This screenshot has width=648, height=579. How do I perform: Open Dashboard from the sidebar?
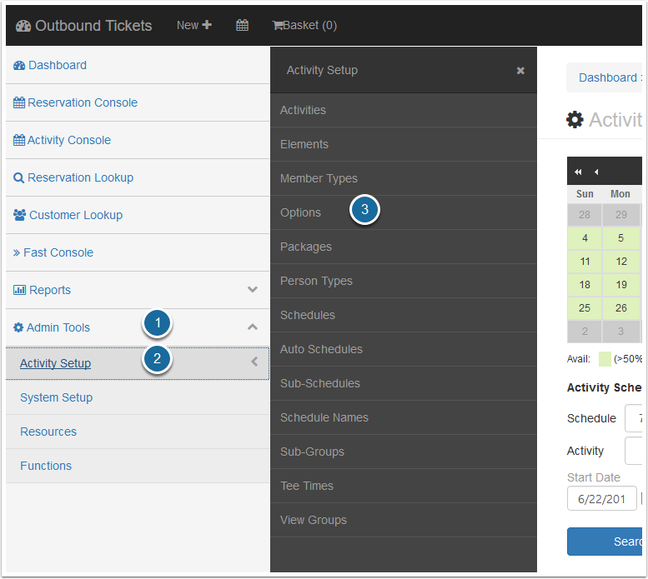point(57,65)
